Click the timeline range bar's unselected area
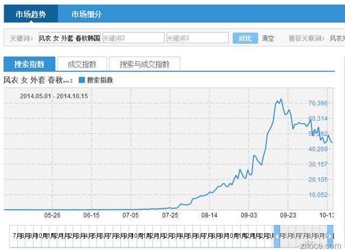345x251 pixels. tap(140, 235)
